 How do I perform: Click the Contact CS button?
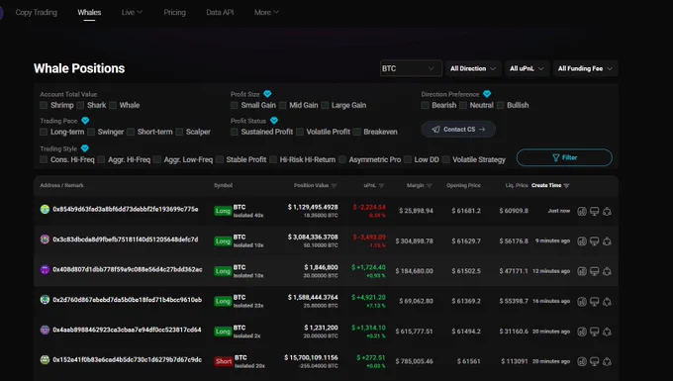point(458,130)
